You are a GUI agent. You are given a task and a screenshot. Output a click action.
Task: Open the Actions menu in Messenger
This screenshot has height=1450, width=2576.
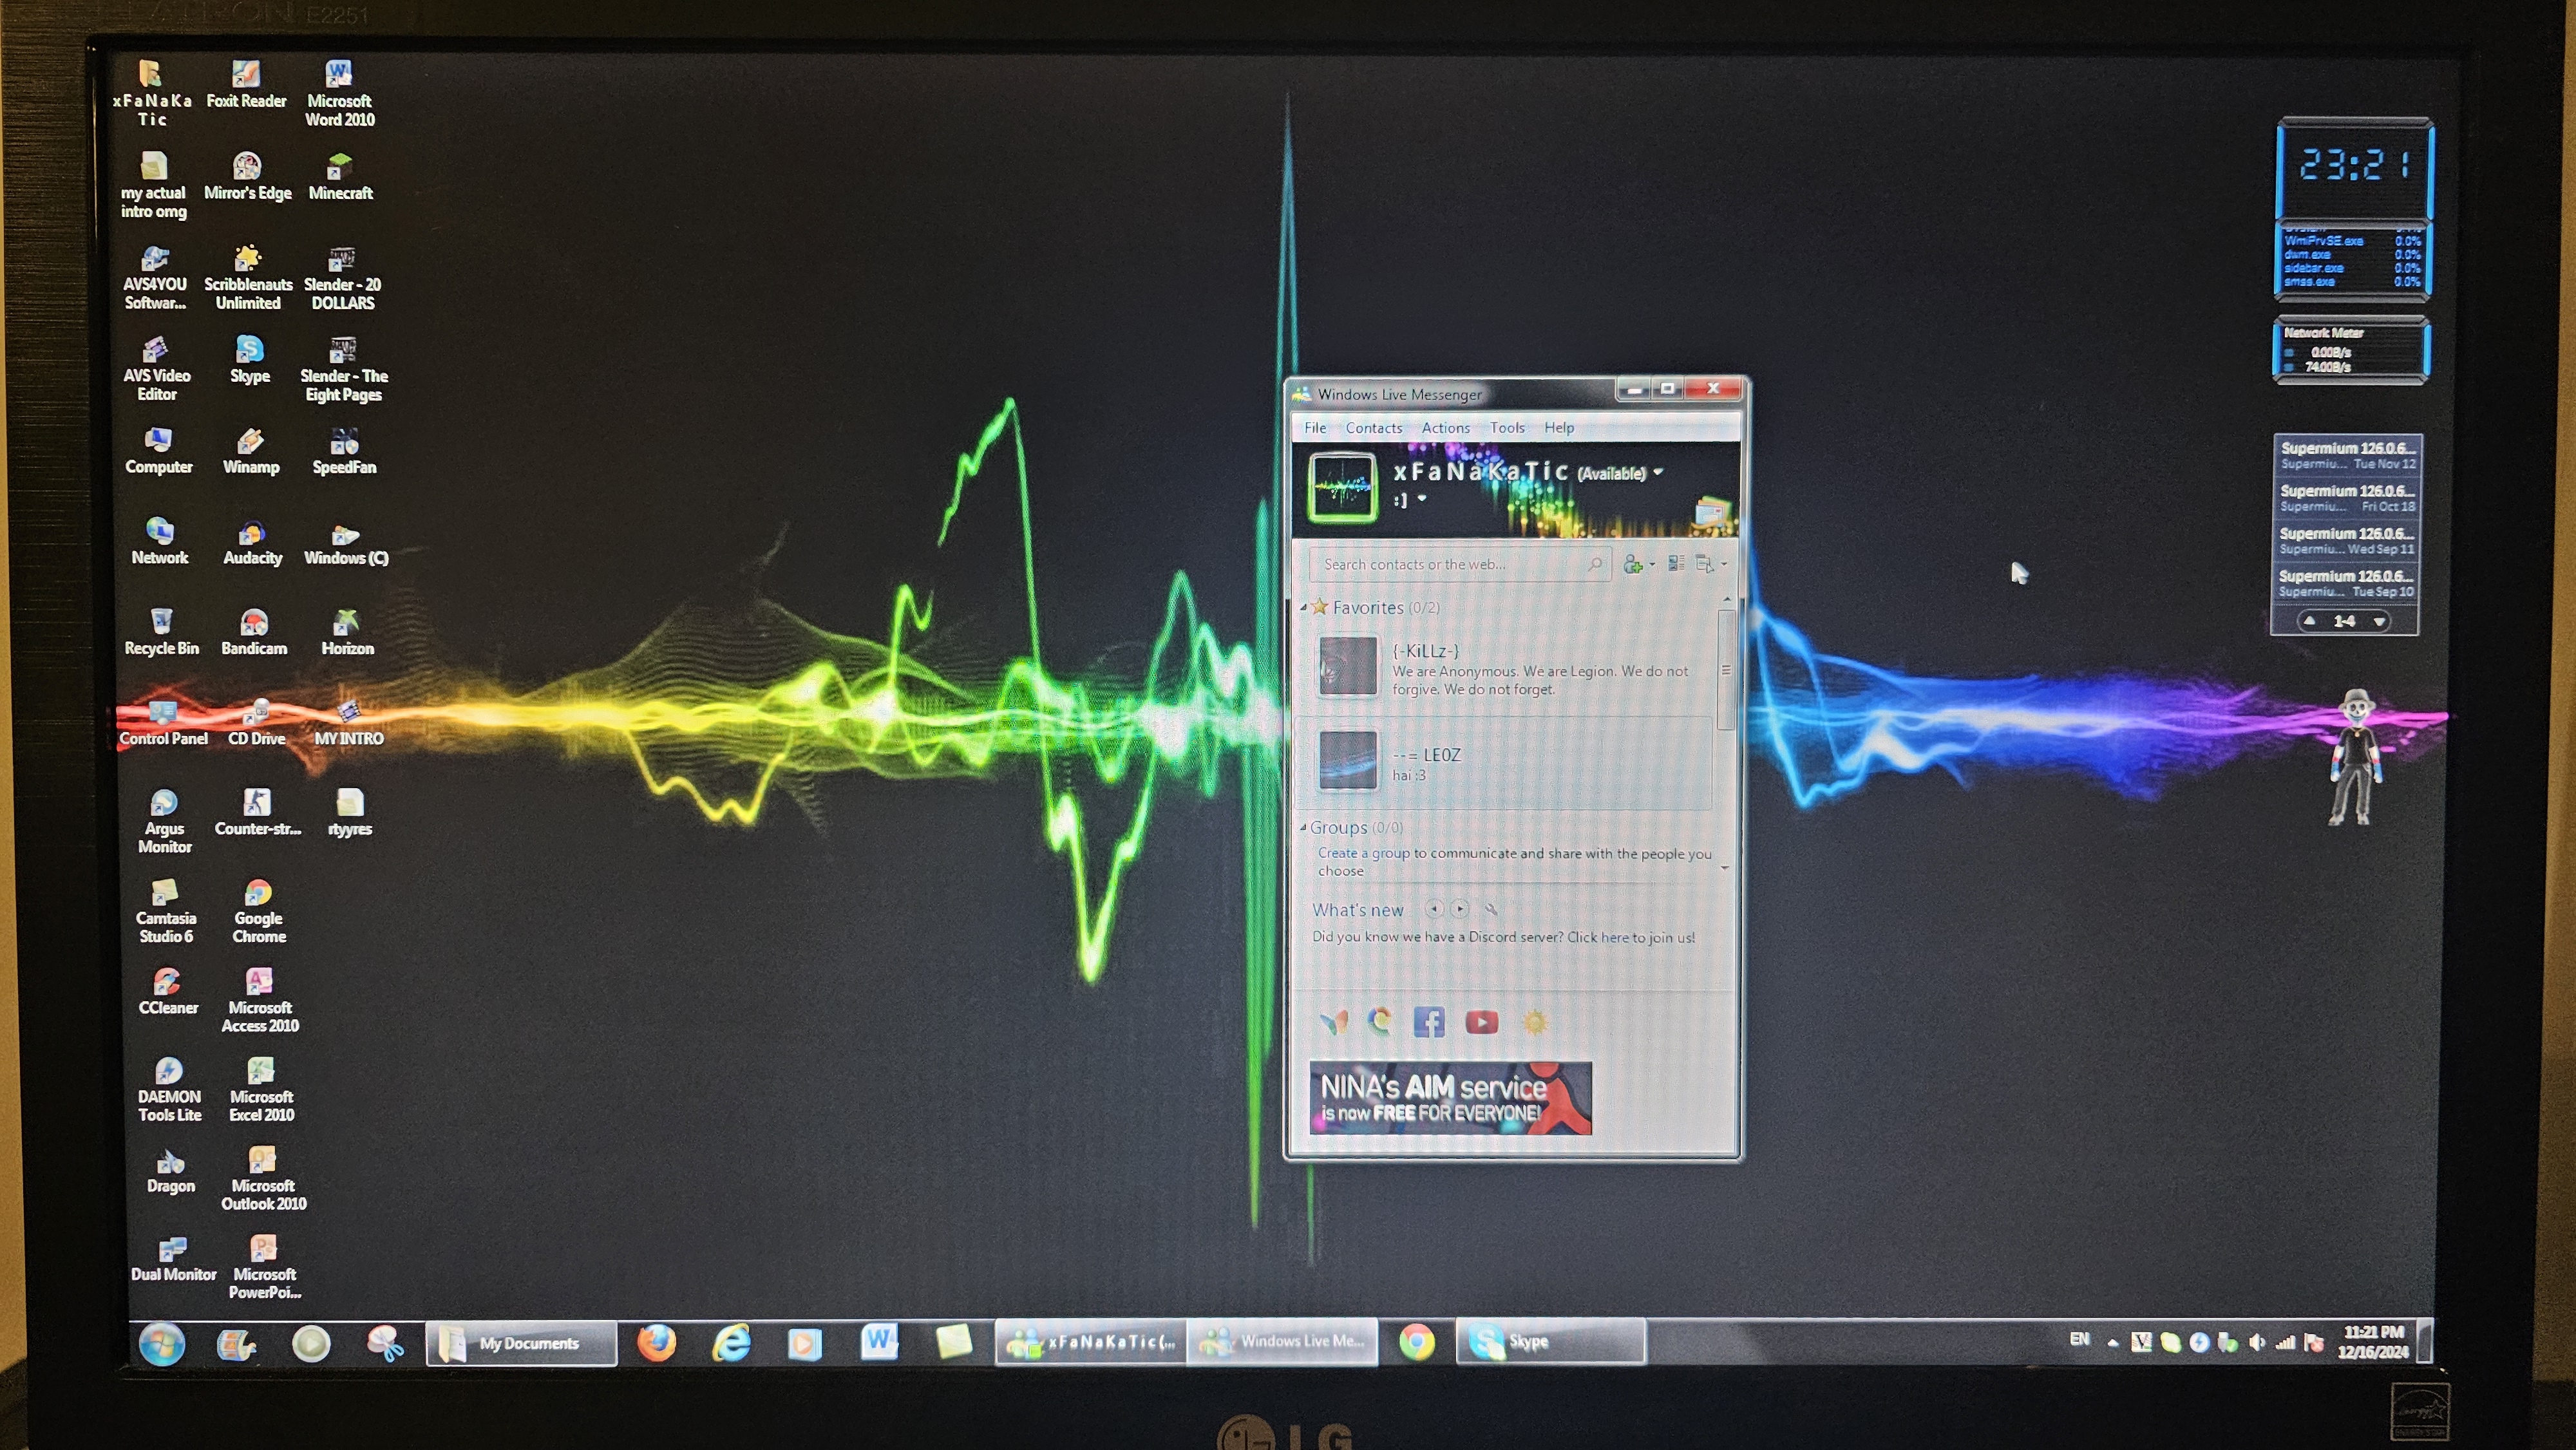pos(1446,428)
